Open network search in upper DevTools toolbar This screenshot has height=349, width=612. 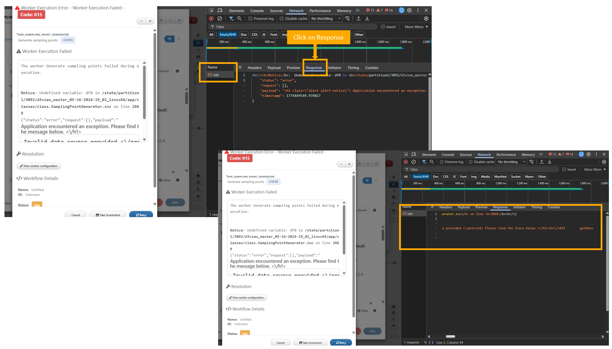(239, 19)
